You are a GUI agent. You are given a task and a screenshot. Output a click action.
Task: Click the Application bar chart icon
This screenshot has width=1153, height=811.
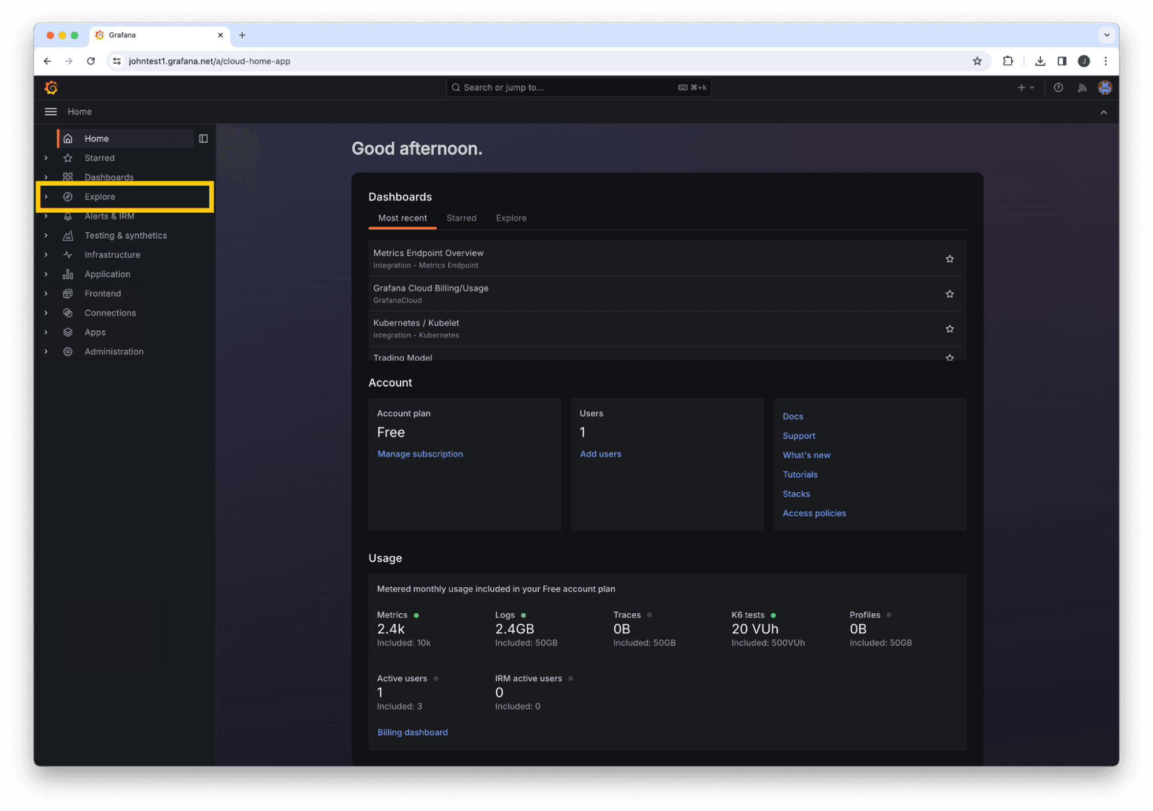(68, 274)
